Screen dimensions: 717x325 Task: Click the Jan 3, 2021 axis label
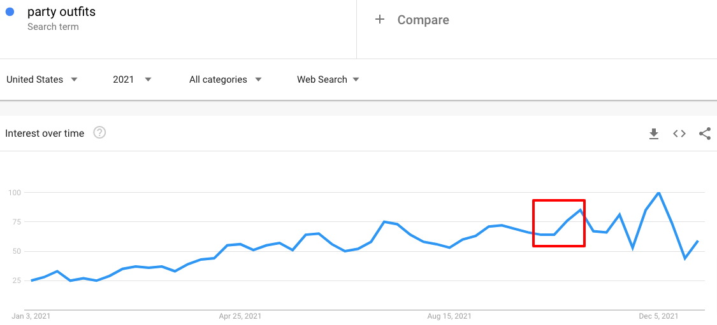(x=31, y=316)
